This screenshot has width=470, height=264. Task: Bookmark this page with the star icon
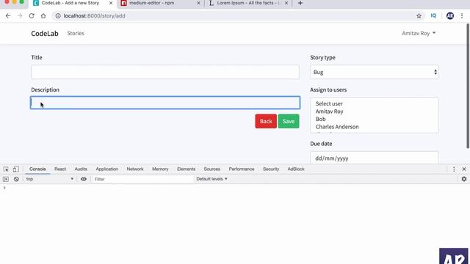pos(419,16)
